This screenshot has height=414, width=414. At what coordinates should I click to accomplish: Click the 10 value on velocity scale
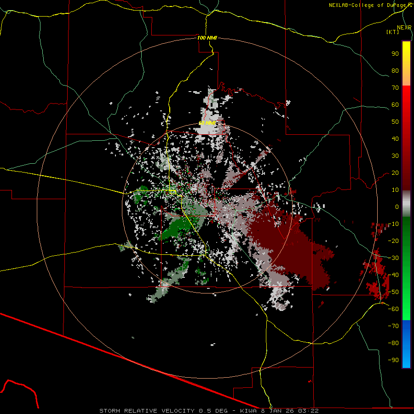click(395, 190)
